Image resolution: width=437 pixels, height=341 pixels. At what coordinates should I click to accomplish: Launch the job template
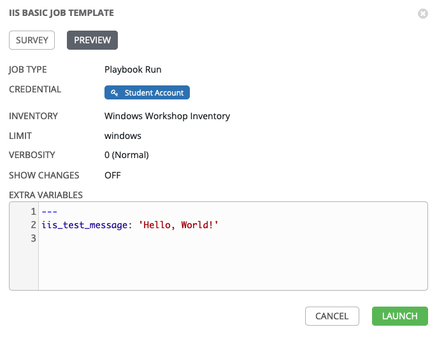(399, 316)
